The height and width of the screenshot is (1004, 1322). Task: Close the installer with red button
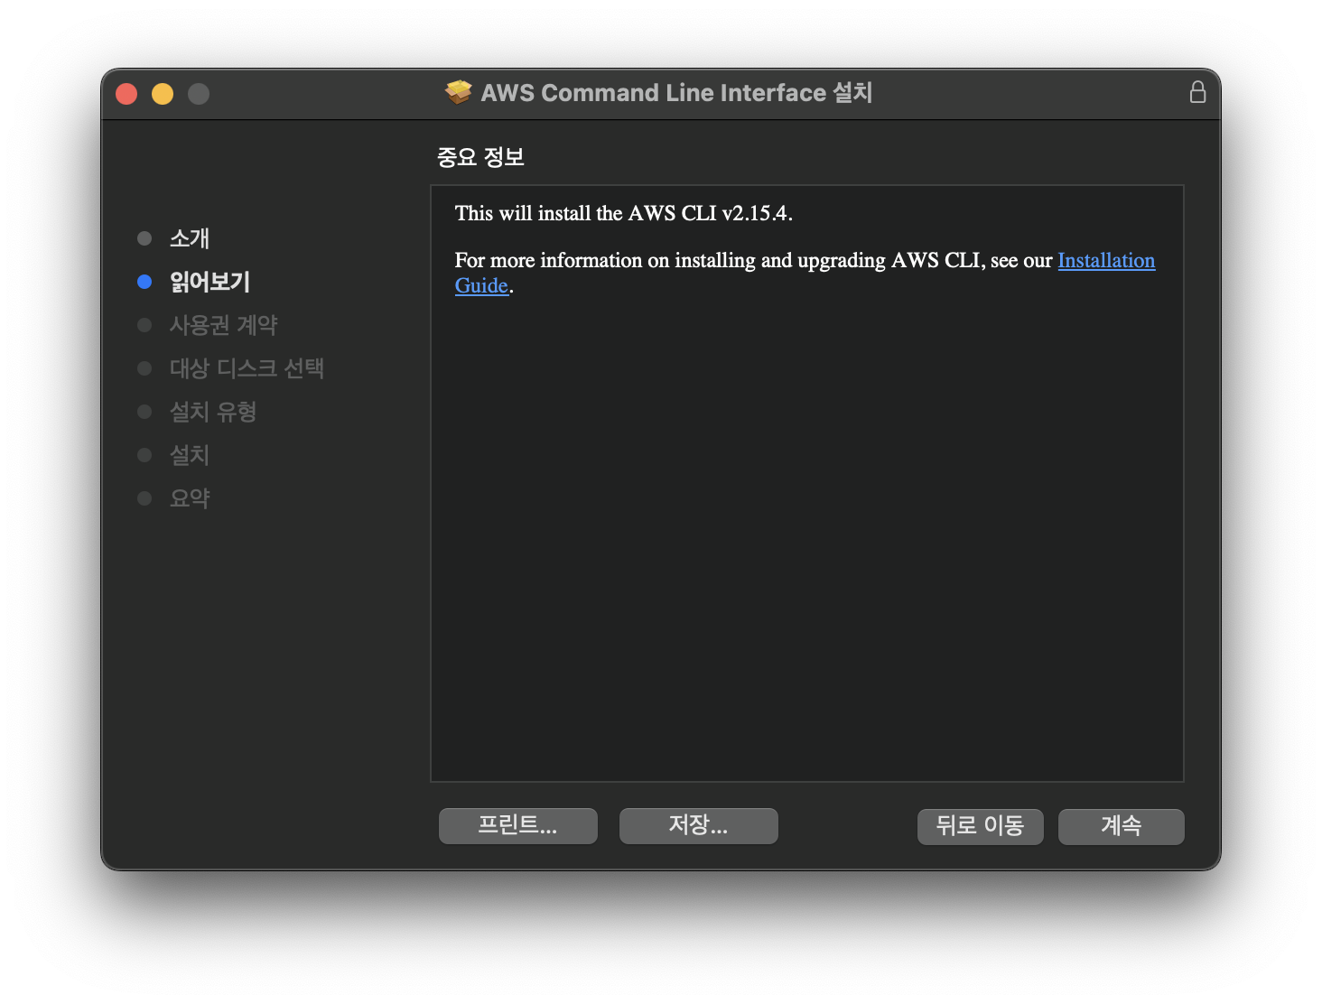click(x=126, y=94)
